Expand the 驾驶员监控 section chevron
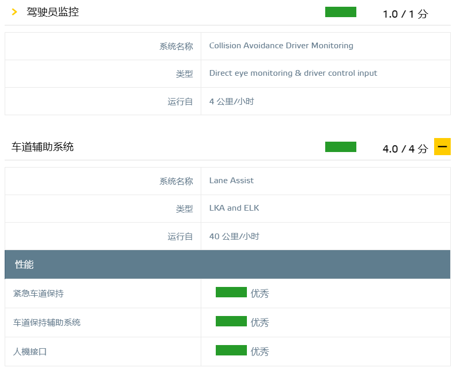This screenshot has height=371, width=458. pyautogui.click(x=15, y=12)
